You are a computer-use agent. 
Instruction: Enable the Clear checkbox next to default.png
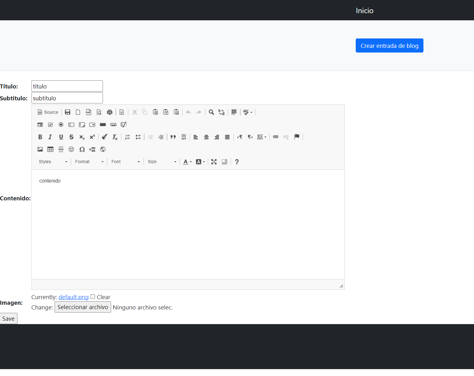tap(93, 296)
